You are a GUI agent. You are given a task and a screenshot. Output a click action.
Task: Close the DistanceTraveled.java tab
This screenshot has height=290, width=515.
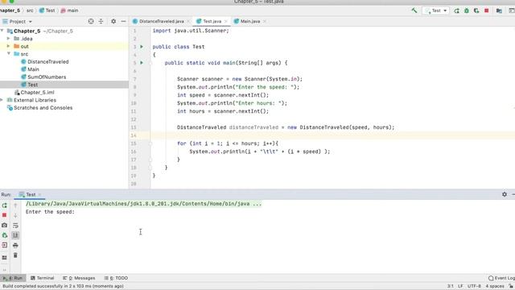click(x=188, y=22)
